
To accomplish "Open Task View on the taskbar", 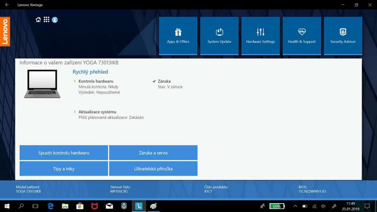I will point(35,206).
